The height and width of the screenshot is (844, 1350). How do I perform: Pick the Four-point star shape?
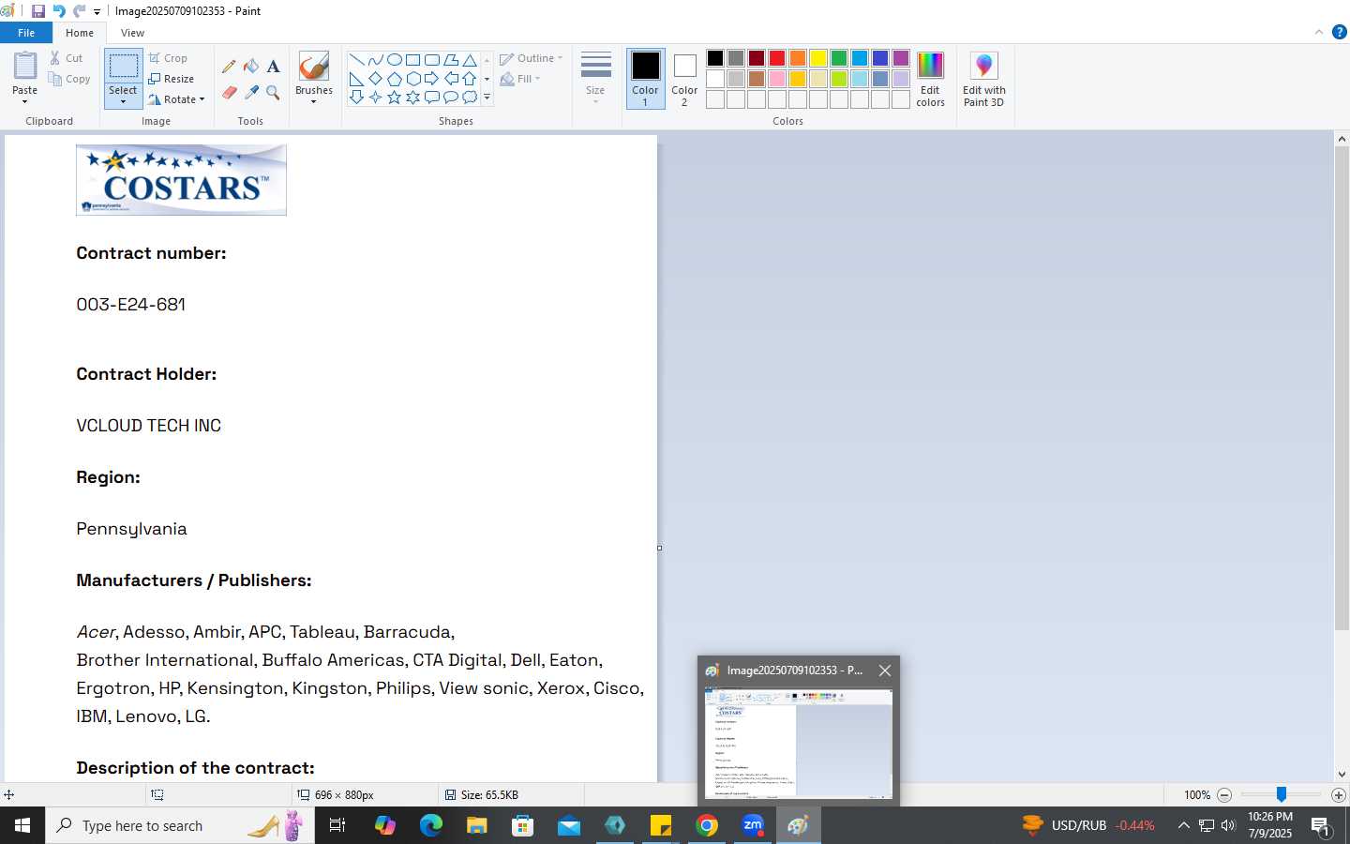point(375,97)
